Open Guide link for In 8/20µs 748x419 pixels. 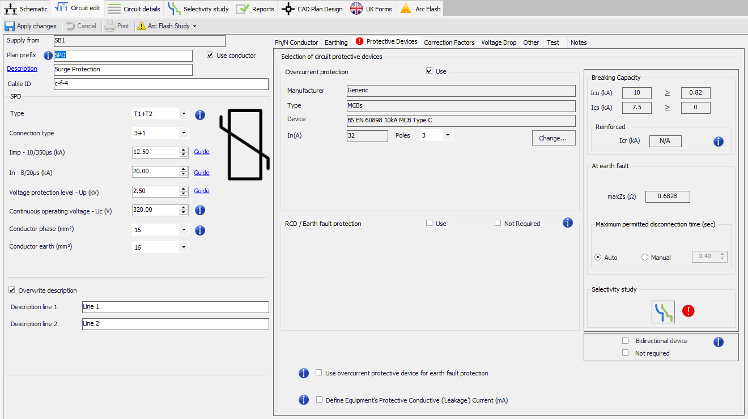202,173
